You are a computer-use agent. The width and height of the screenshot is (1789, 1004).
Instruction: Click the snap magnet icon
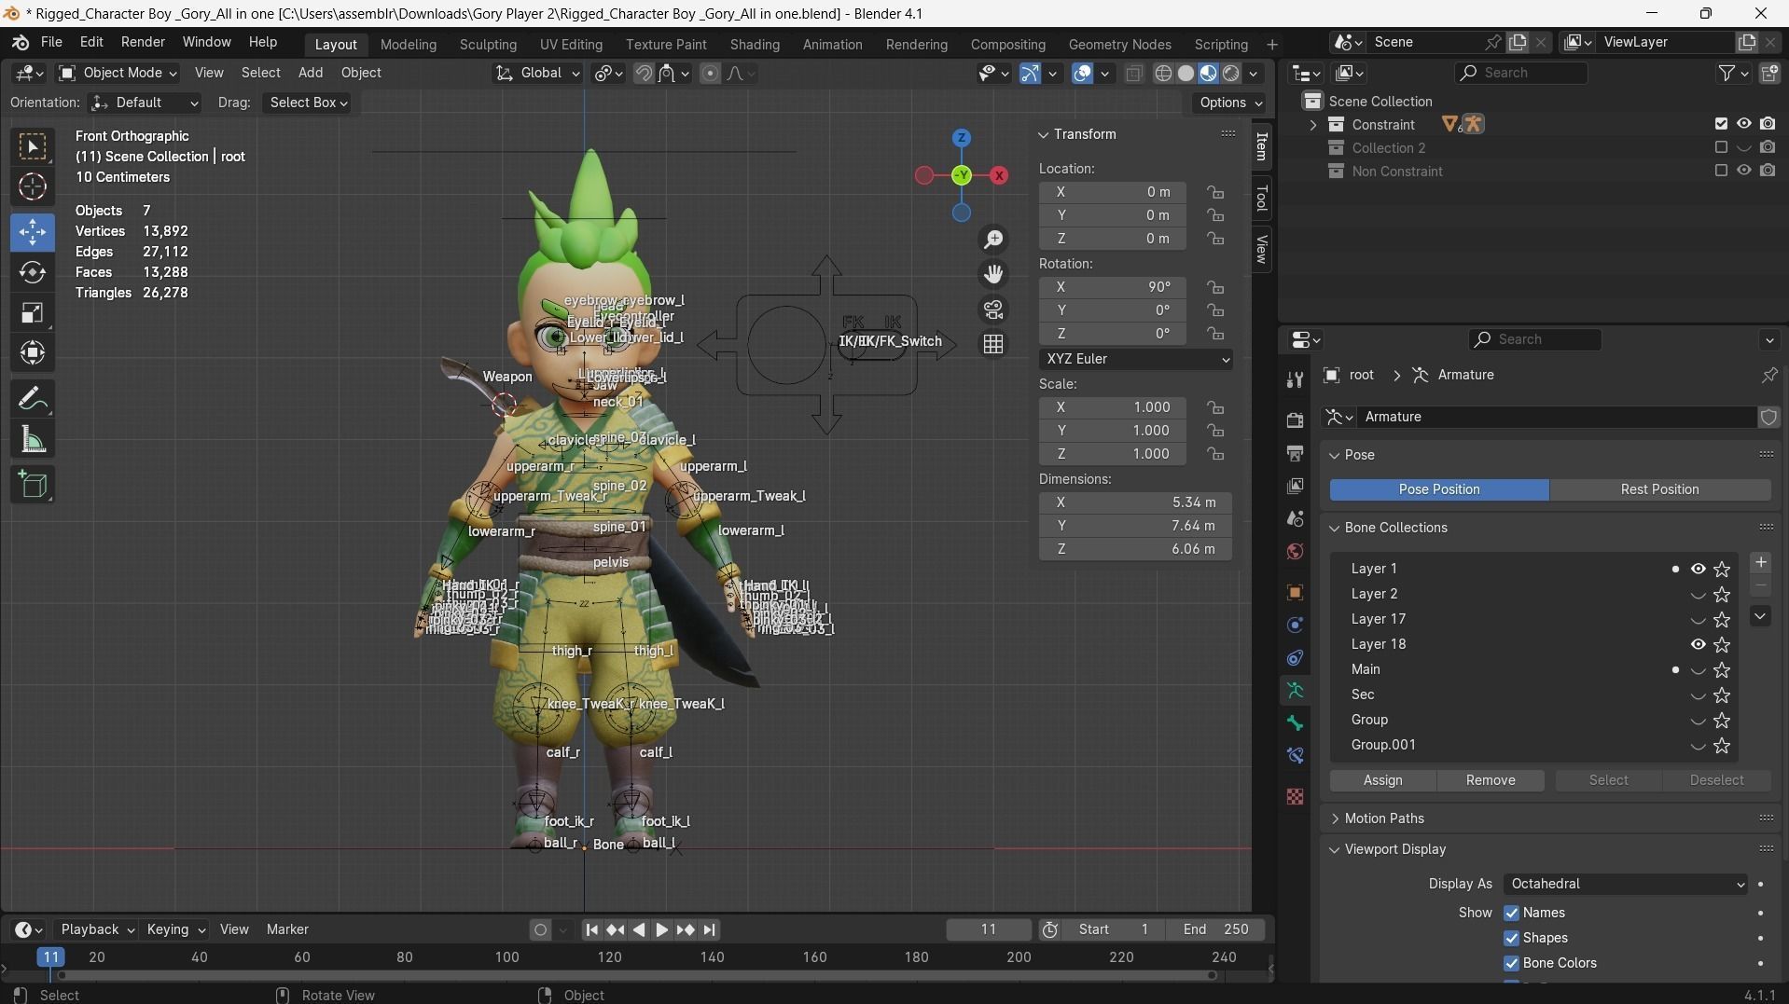pyautogui.click(x=644, y=73)
